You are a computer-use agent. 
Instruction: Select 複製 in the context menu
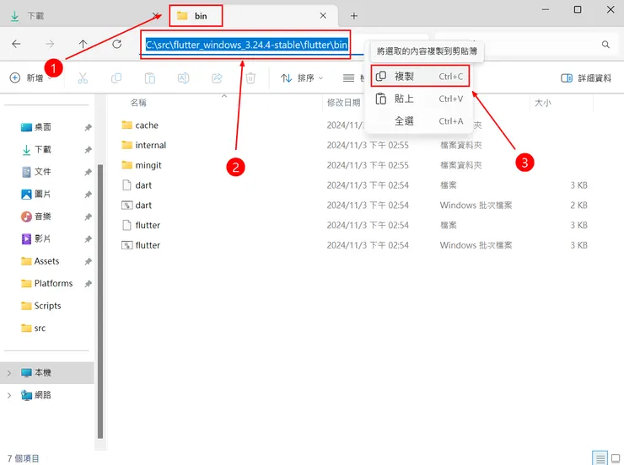[x=420, y=76]
